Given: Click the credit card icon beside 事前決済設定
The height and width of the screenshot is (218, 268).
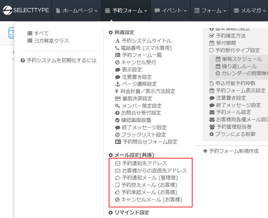Looking at the screenshot, I should pos(117,99).
